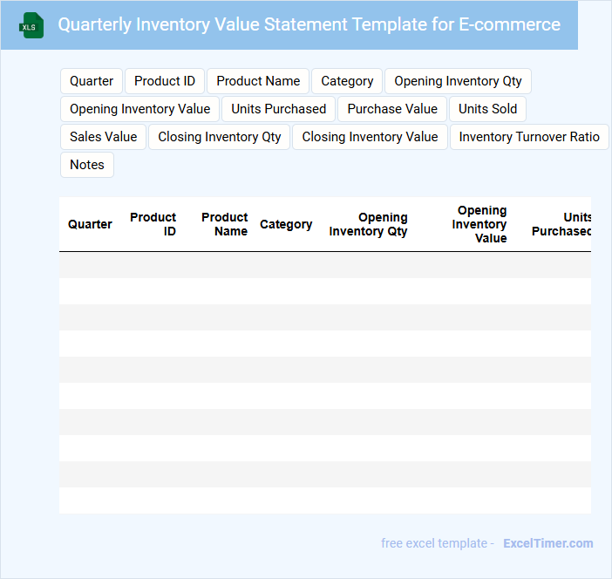Click the Opening Inventory Qty tag
This screenshot has width=612, height=579.
tap(458, 81)
